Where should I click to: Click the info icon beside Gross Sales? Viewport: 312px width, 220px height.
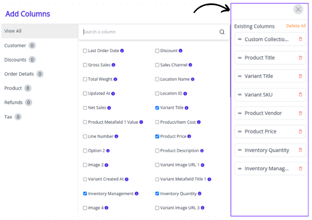click(x=114, y=65)
